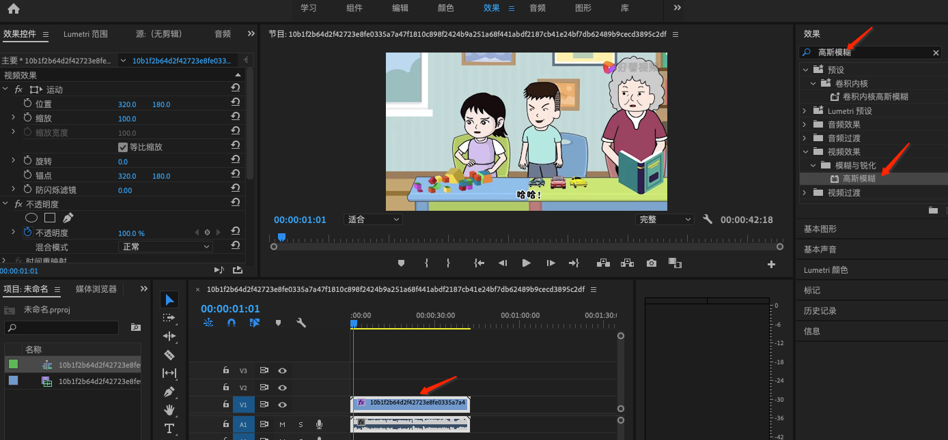Collapse the 运动 effect group
Screen dimensions: 948x440
click(x=5, y=89)
